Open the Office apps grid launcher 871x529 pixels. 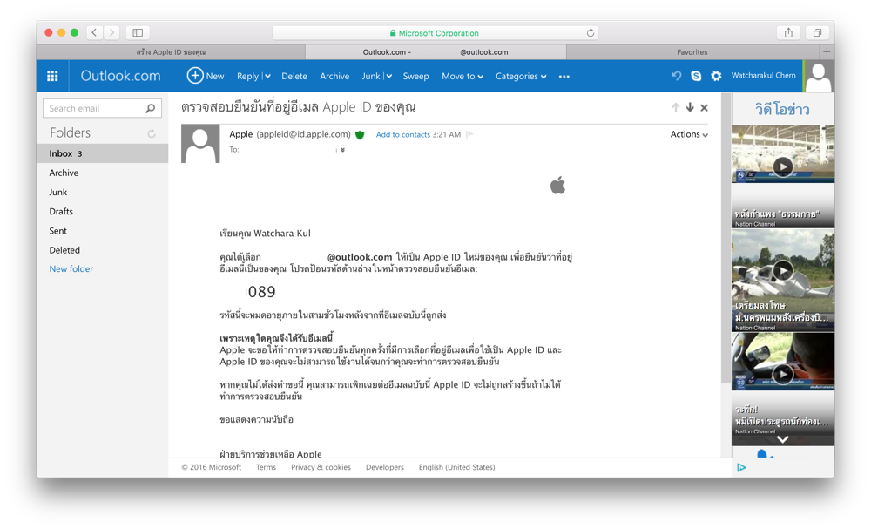click(x=52, y=76)
